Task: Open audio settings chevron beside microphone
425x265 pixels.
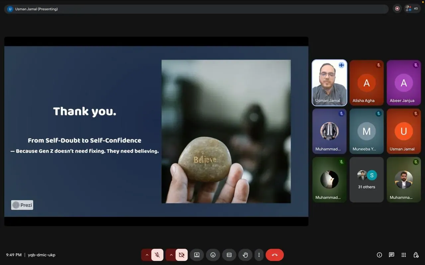Action: (x=147, y=255)
